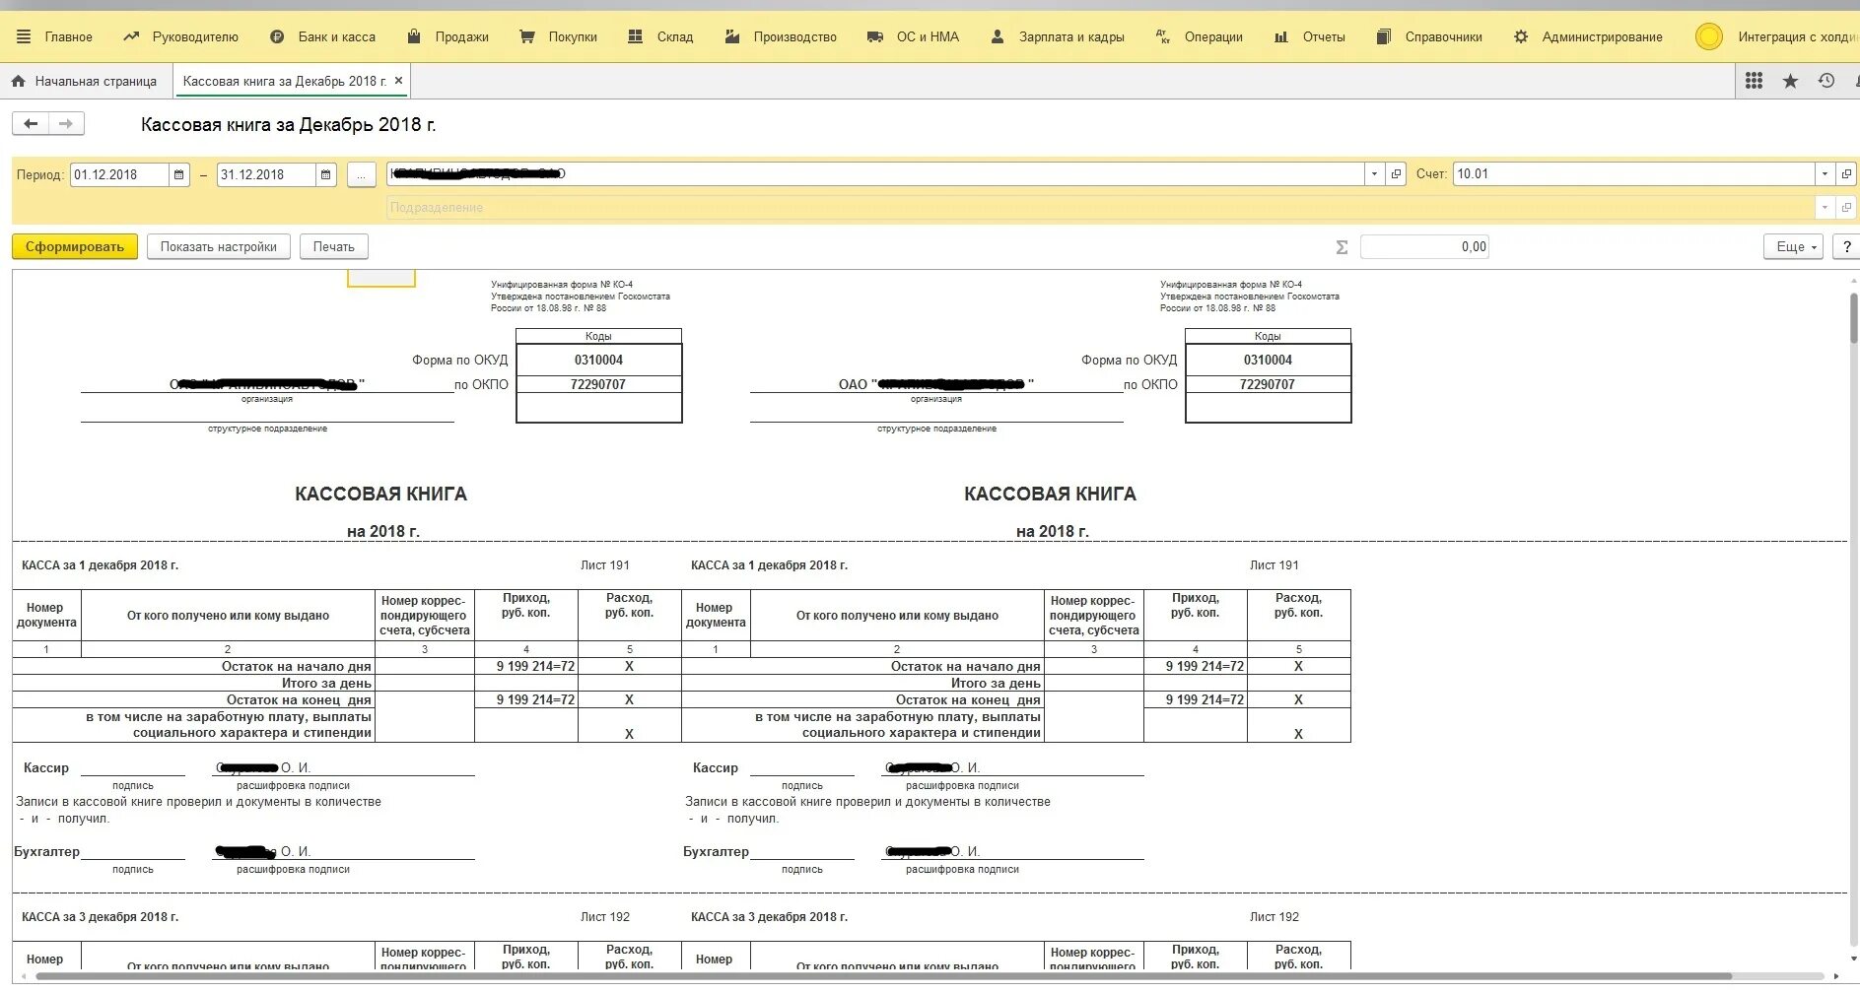Open Интеграция с холдингом section
The height and width of the screenshot is (992, 1860).
(1798, 36)
